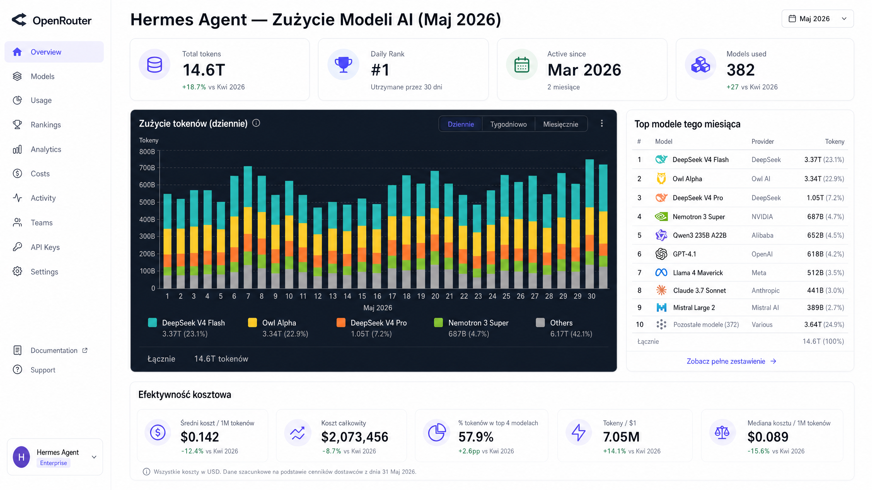872x490 pixels.
Task: Select Teams in the sidebar
Action: [54, 222]
